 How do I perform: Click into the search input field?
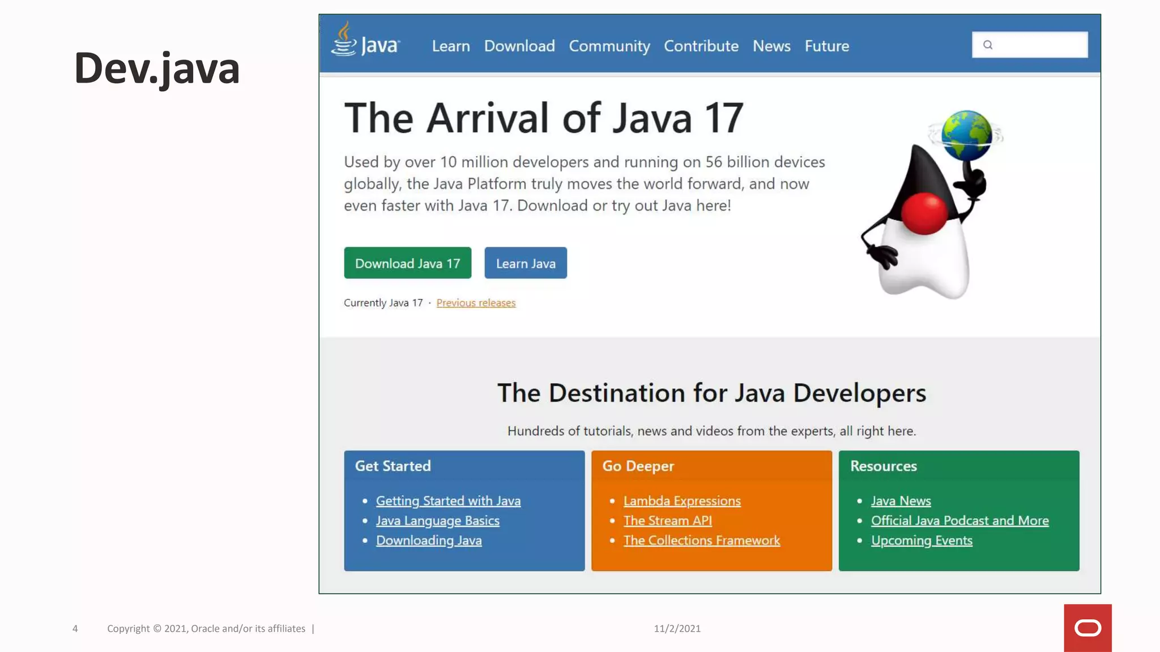point(1030,45)
